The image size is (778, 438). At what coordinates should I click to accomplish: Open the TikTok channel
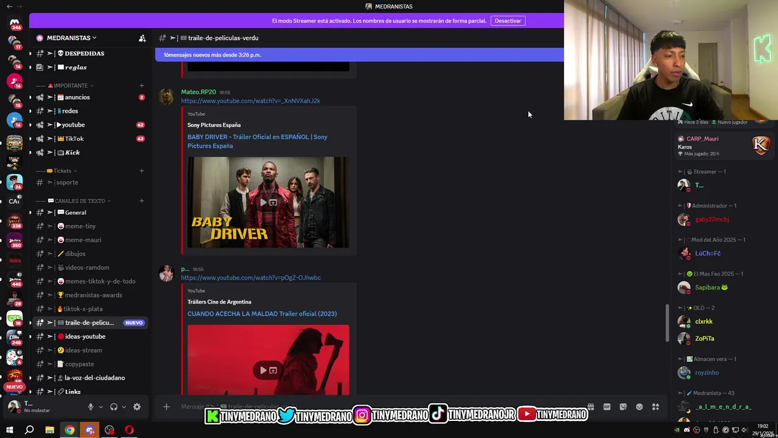pyautogui.click(x=89, y=139)
